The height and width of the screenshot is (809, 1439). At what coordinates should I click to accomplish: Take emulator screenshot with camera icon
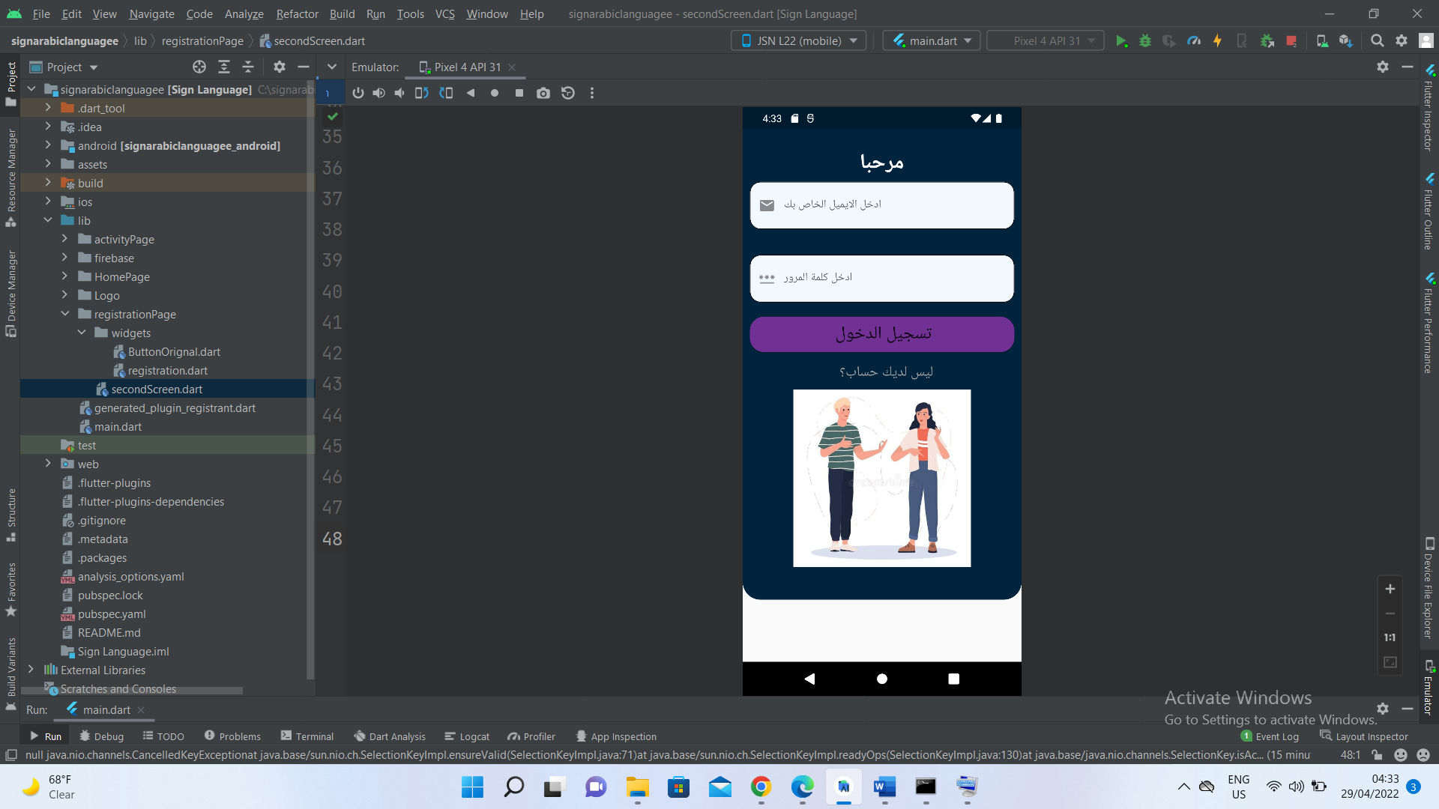543,93
